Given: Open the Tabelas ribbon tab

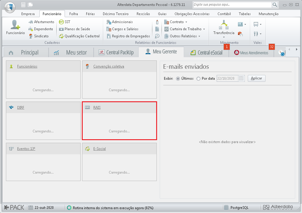Looking at the screenshot, I should tap(245, 14).
